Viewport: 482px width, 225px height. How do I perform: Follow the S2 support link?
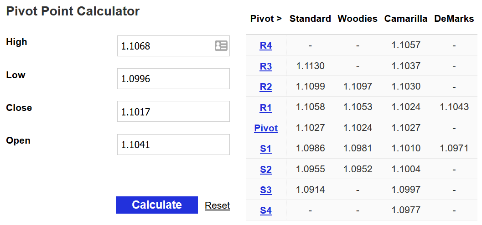point(266,170)
